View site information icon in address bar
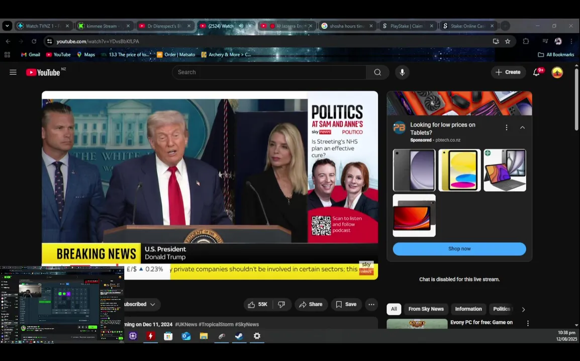Screen dimensions: 580x361 (x=49, y=41)
